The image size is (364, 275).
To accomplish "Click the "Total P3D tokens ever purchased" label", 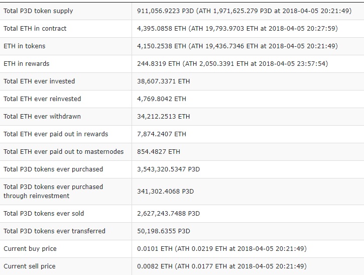I will (53, 169).
